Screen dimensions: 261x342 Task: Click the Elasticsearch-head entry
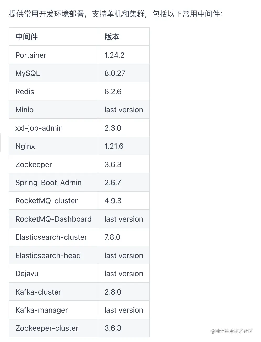coord(48,255)
